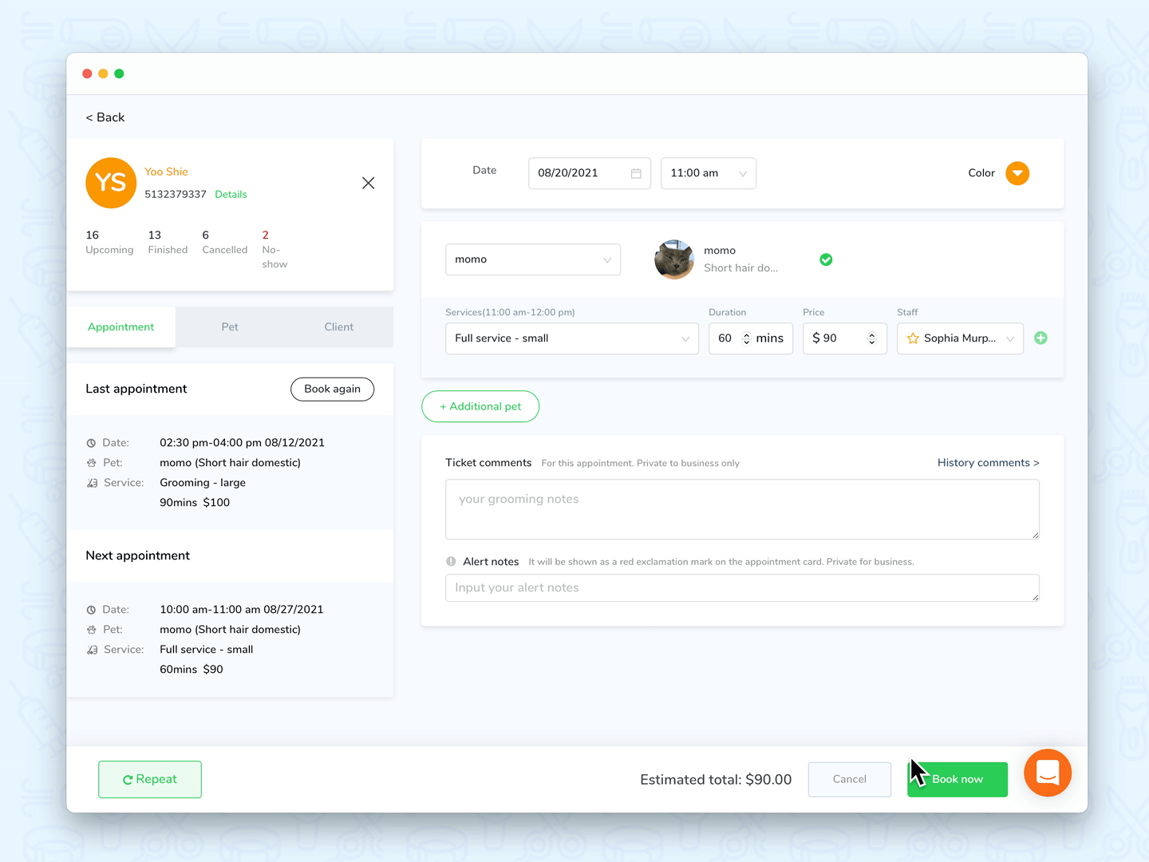The width and height of the screenshot is (1149, 862).
Task: Switch to the Pet tab
Action: coord(230,327)
